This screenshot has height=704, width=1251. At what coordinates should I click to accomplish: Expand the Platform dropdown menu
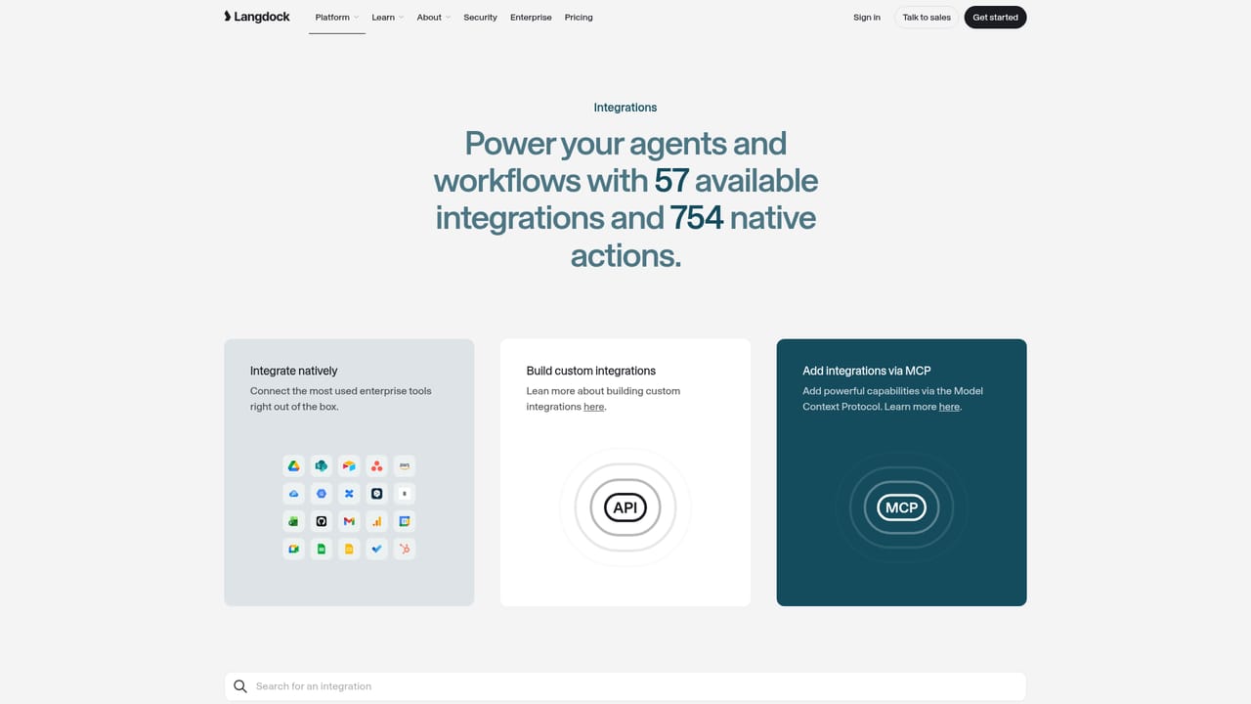pyautogui.click(x=337, y=18)
